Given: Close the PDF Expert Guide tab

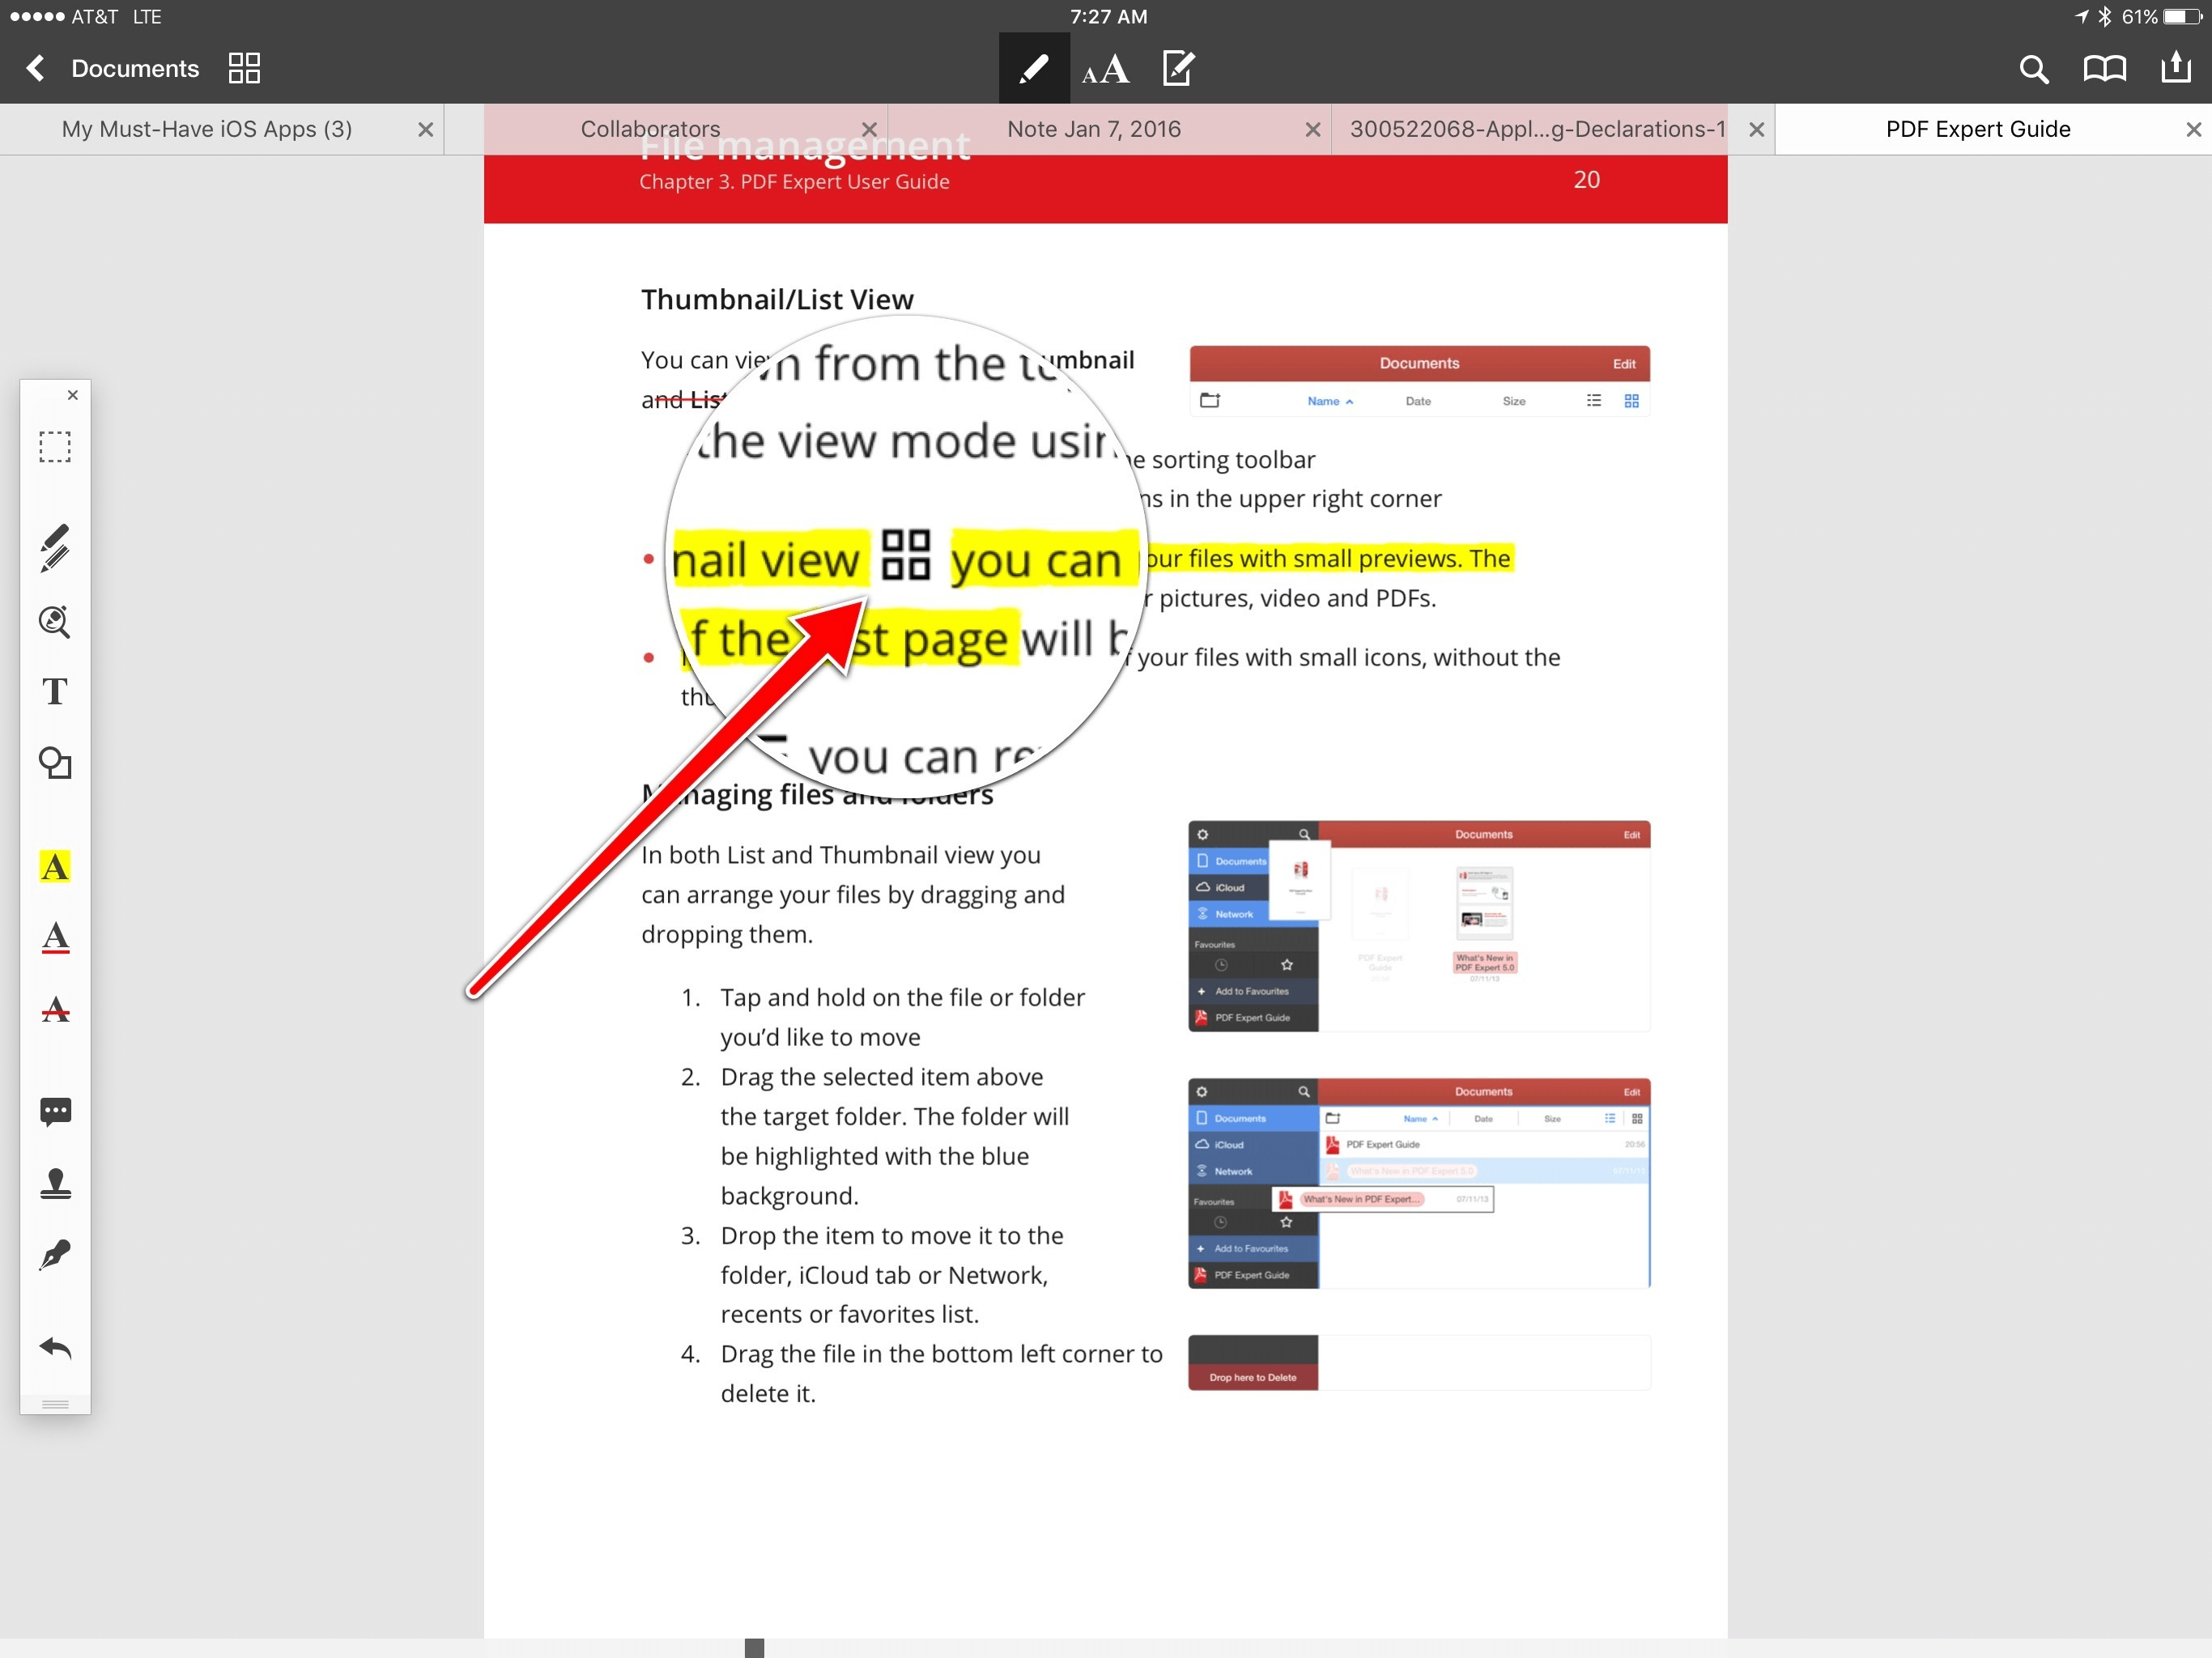Looking at the screenshot, I should coord(2193,130).
